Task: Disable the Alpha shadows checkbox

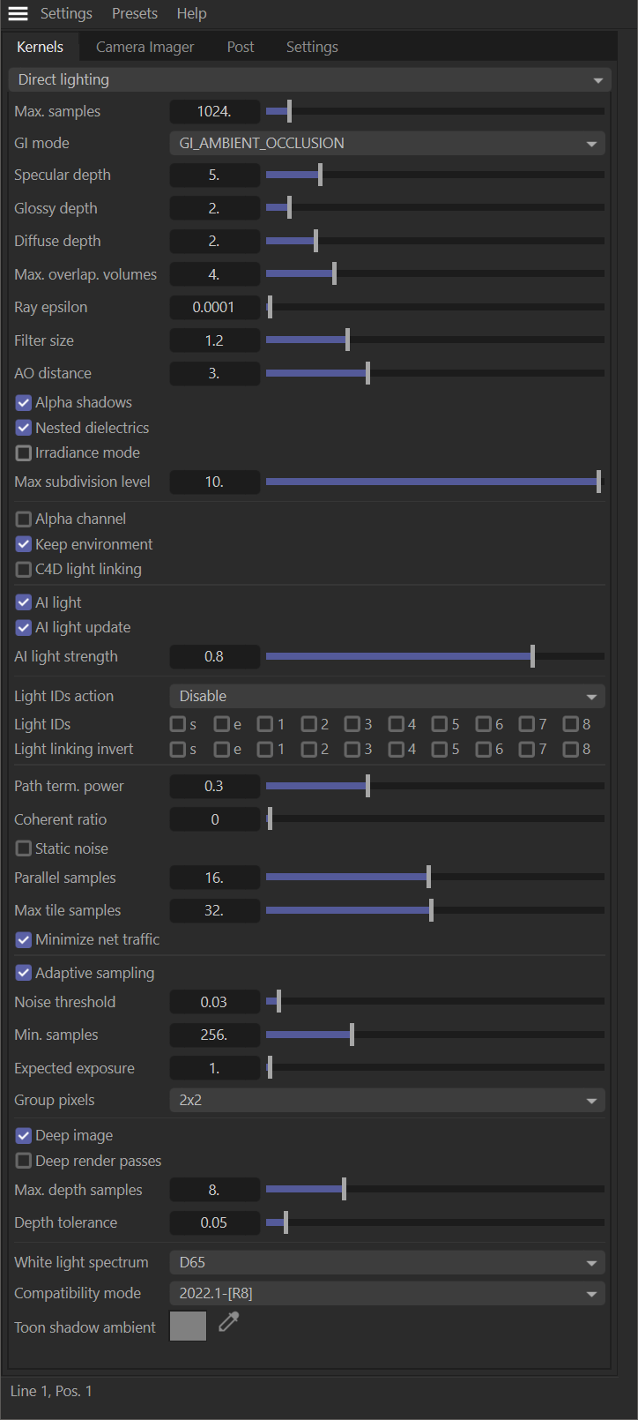Action: click(24, 402)
